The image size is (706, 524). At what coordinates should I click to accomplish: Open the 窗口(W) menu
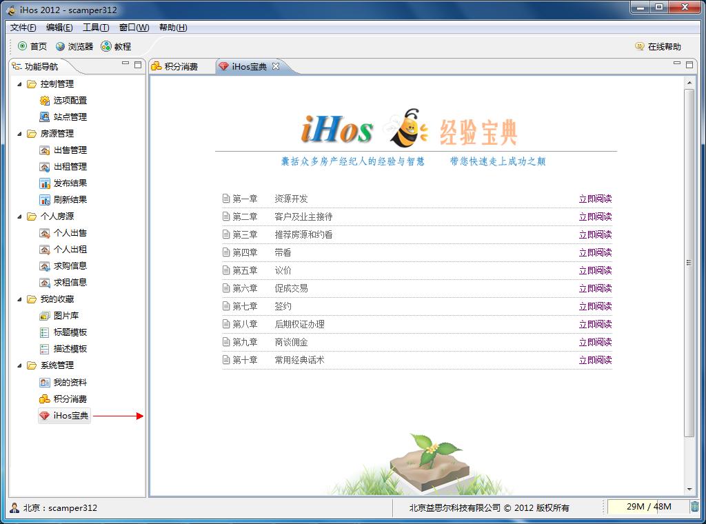(x=134, y=28)
